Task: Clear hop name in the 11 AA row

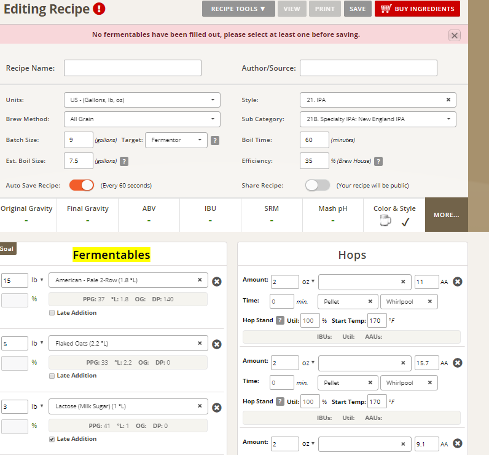Action: pyautogui.click(x=403, y=282)
